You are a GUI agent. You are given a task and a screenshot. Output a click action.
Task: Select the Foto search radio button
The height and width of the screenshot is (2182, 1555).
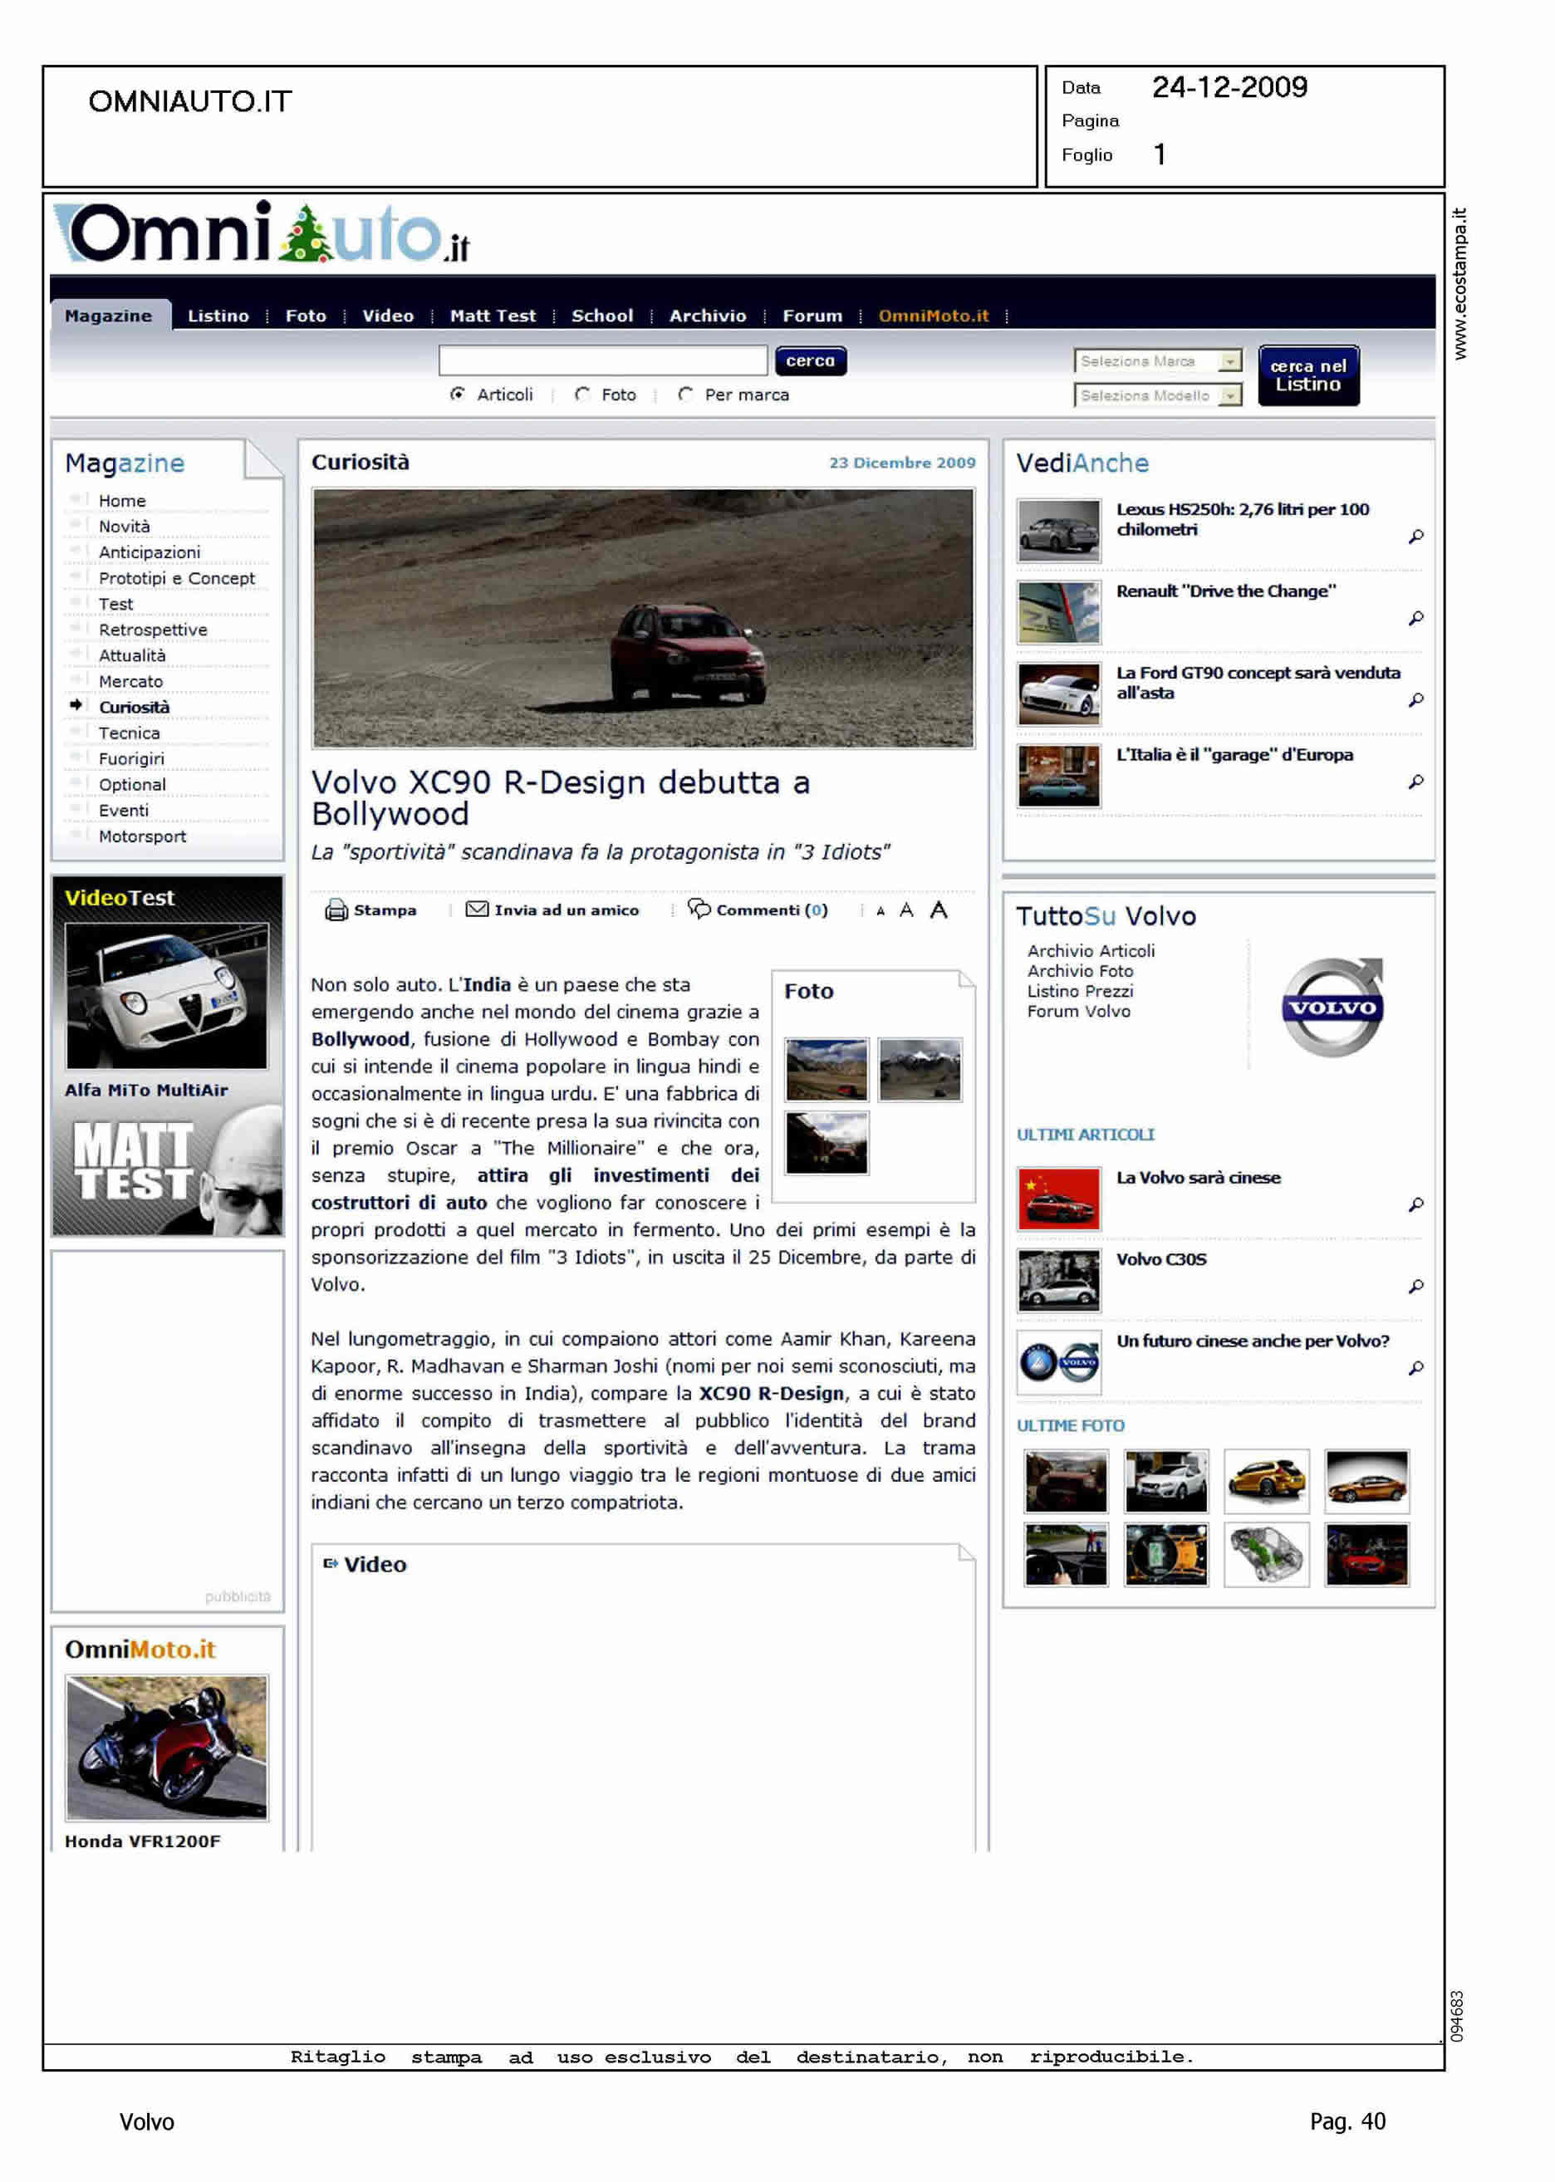coord(582,395)
